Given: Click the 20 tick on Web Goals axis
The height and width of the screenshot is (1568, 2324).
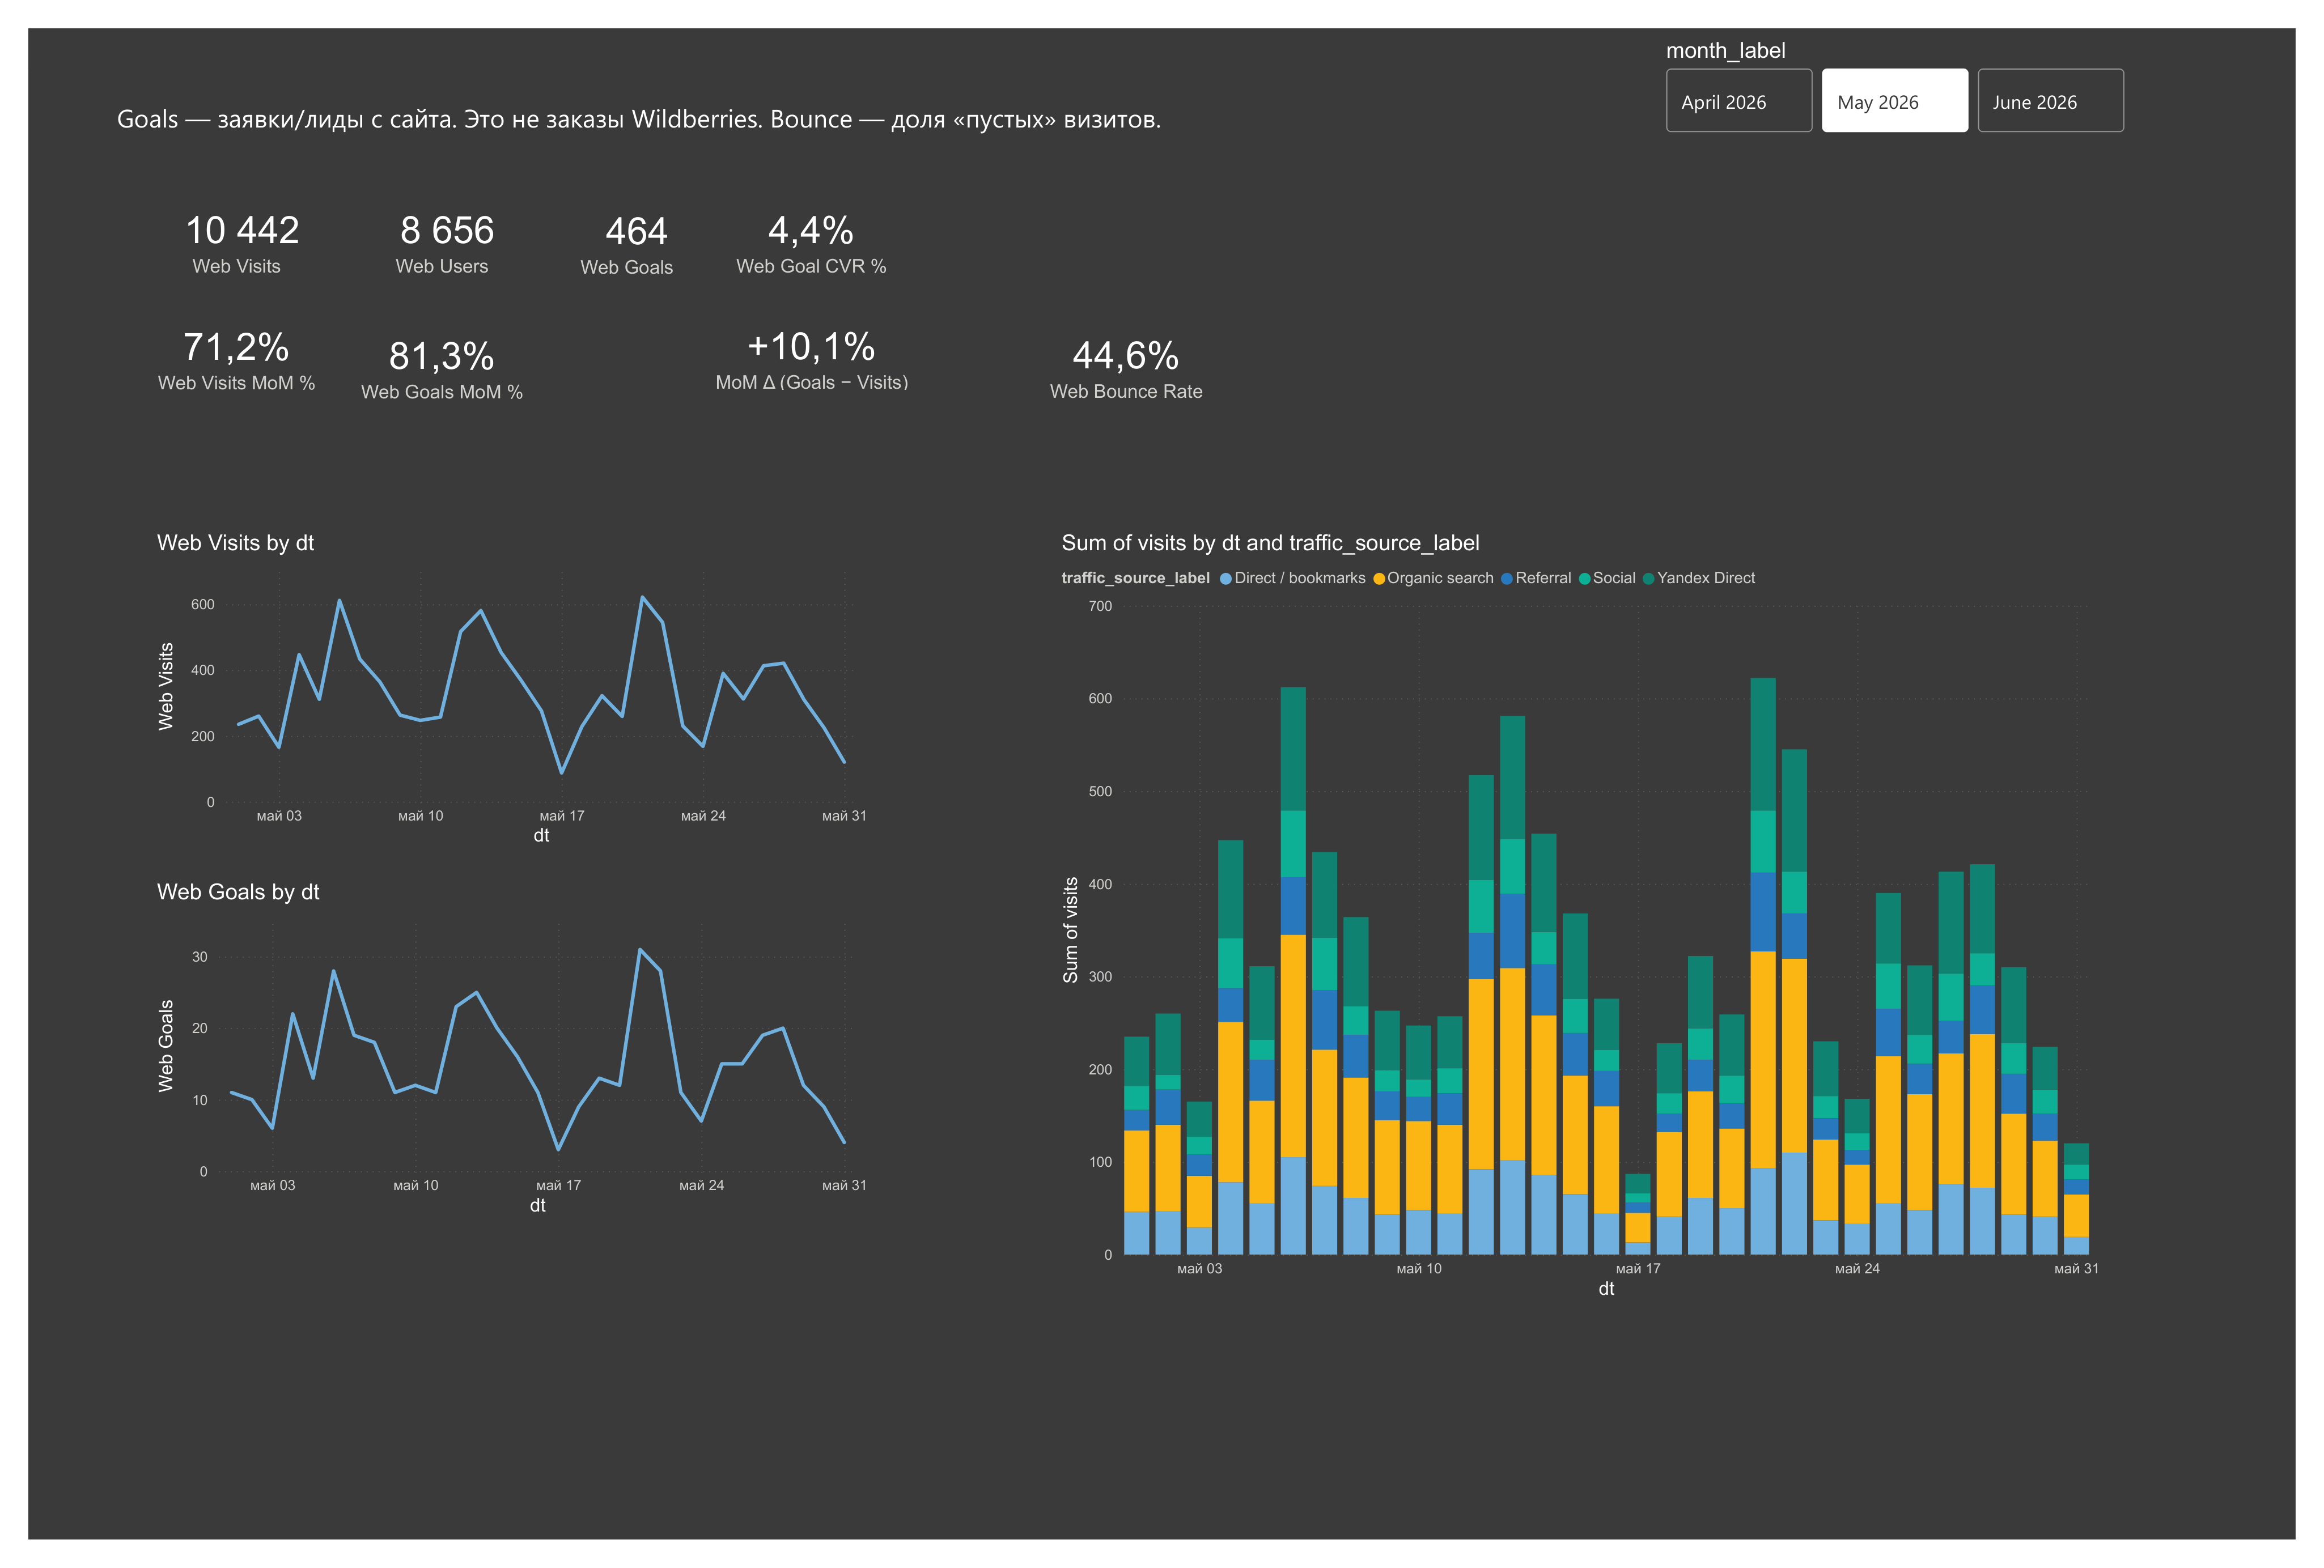Looking at the screenshot, I should [200, 1028].
